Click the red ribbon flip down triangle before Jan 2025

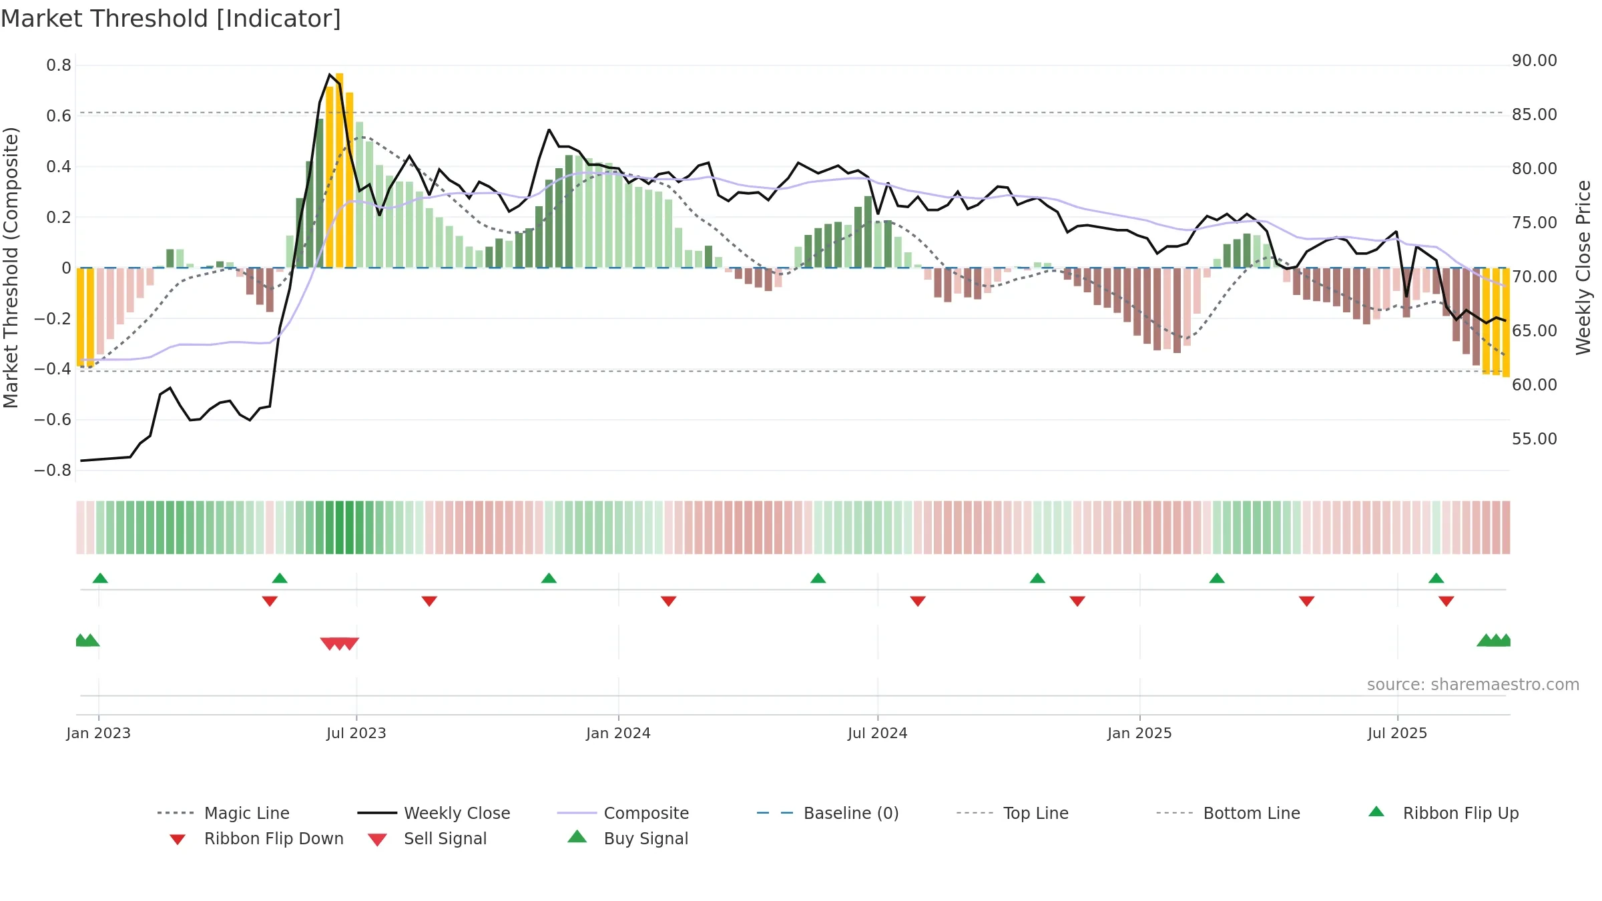(x=1077, y=601)
